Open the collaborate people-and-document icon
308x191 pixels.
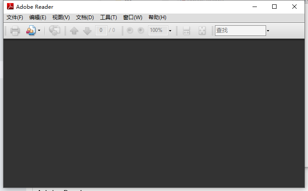click(x=31, y=31)
